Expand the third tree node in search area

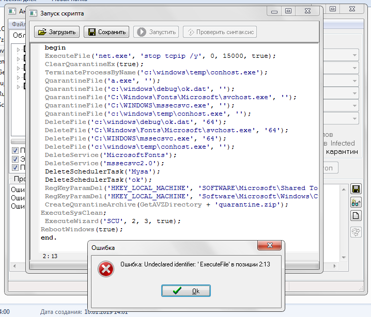pos(18,68)
